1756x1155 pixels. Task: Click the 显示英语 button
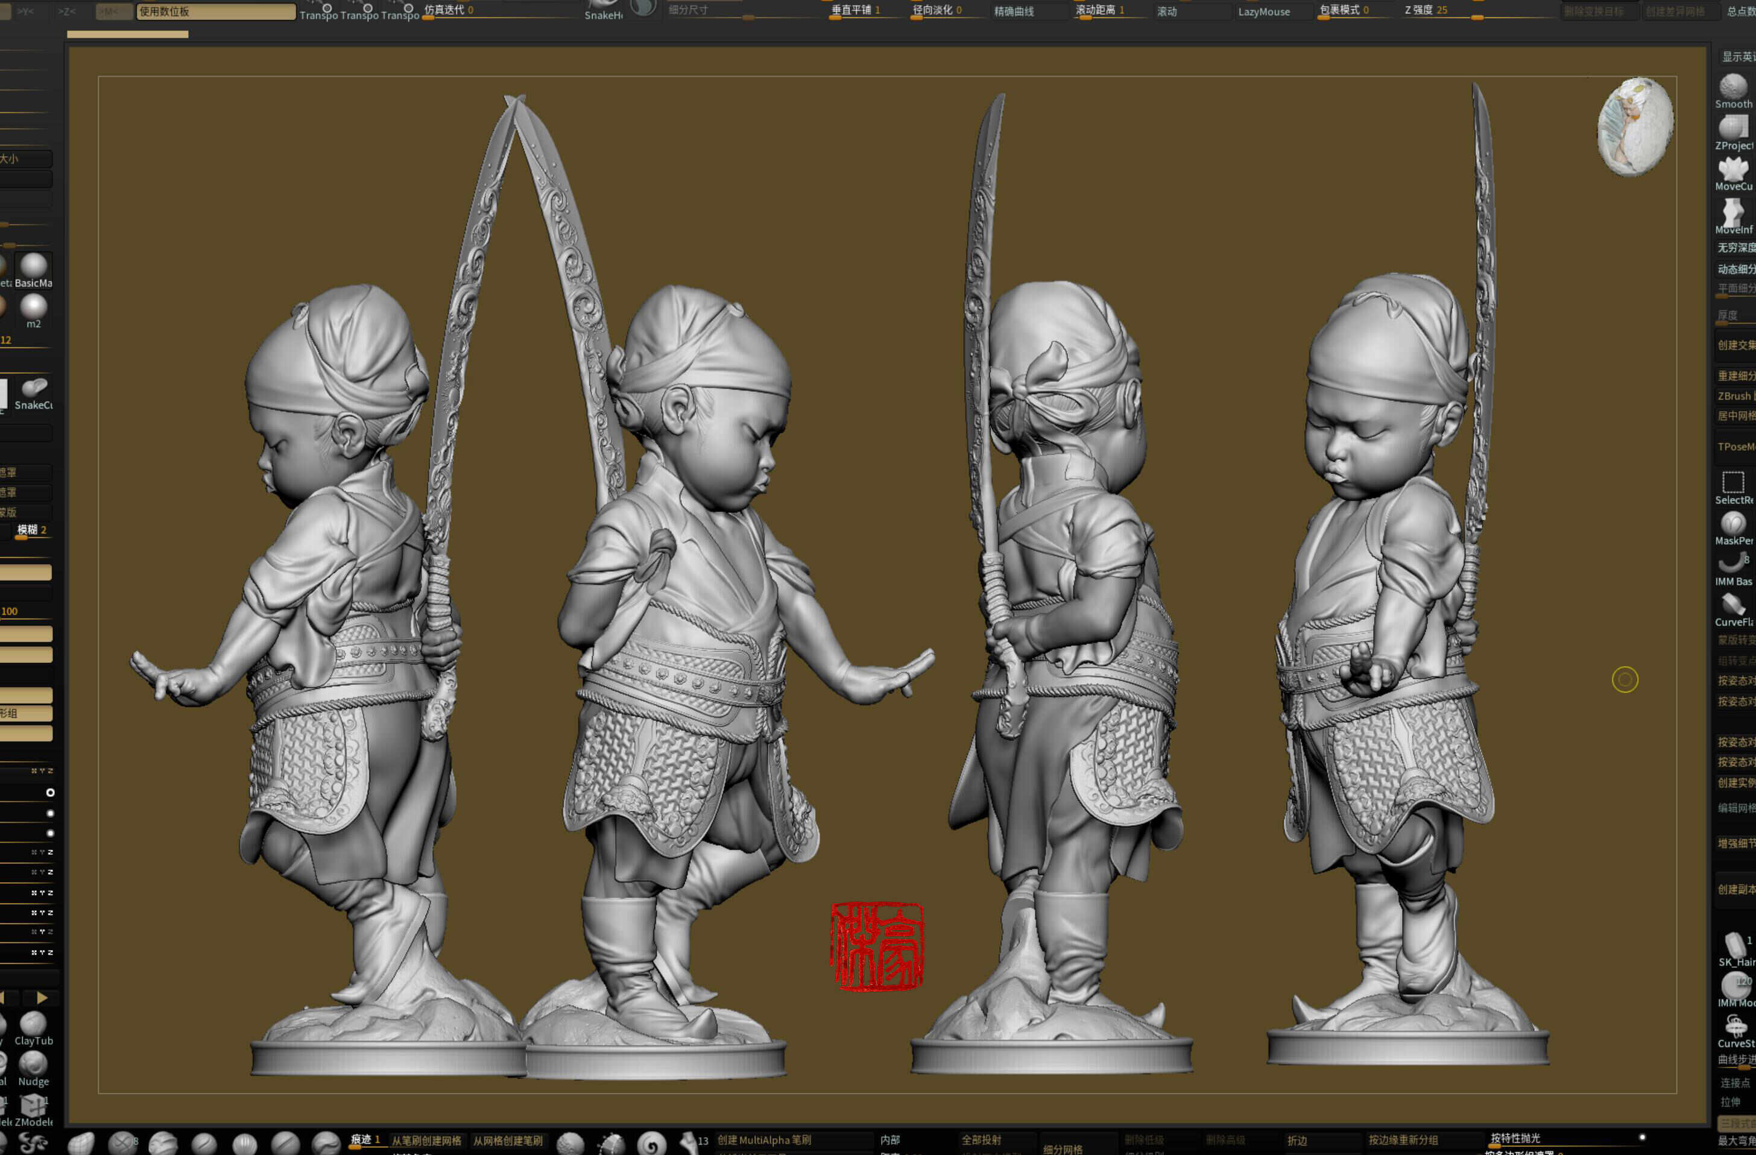1737,57
